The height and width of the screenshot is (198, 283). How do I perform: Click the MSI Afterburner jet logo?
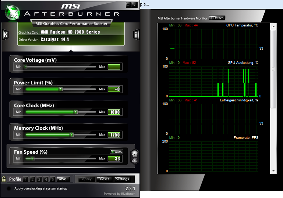point(13,12)
